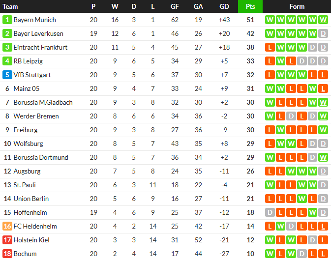Image resolution: width=331 pixels, height=261 pixels.
Task: Click Bayern Munich's green position 1 badge
Action: click(x=7, y=20)
